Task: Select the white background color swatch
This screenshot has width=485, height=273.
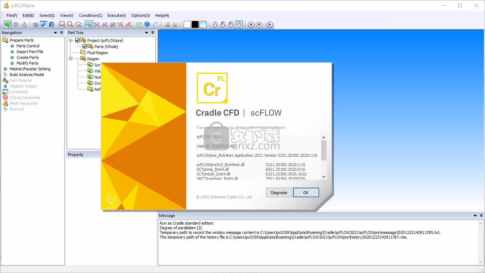Action: click(x=187, y=24)
